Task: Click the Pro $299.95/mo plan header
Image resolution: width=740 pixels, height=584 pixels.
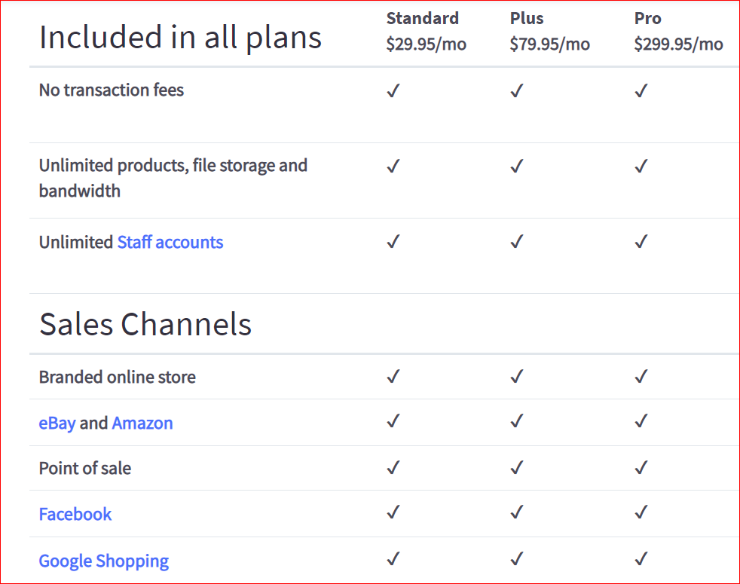Action: click(x=678, y=31)
